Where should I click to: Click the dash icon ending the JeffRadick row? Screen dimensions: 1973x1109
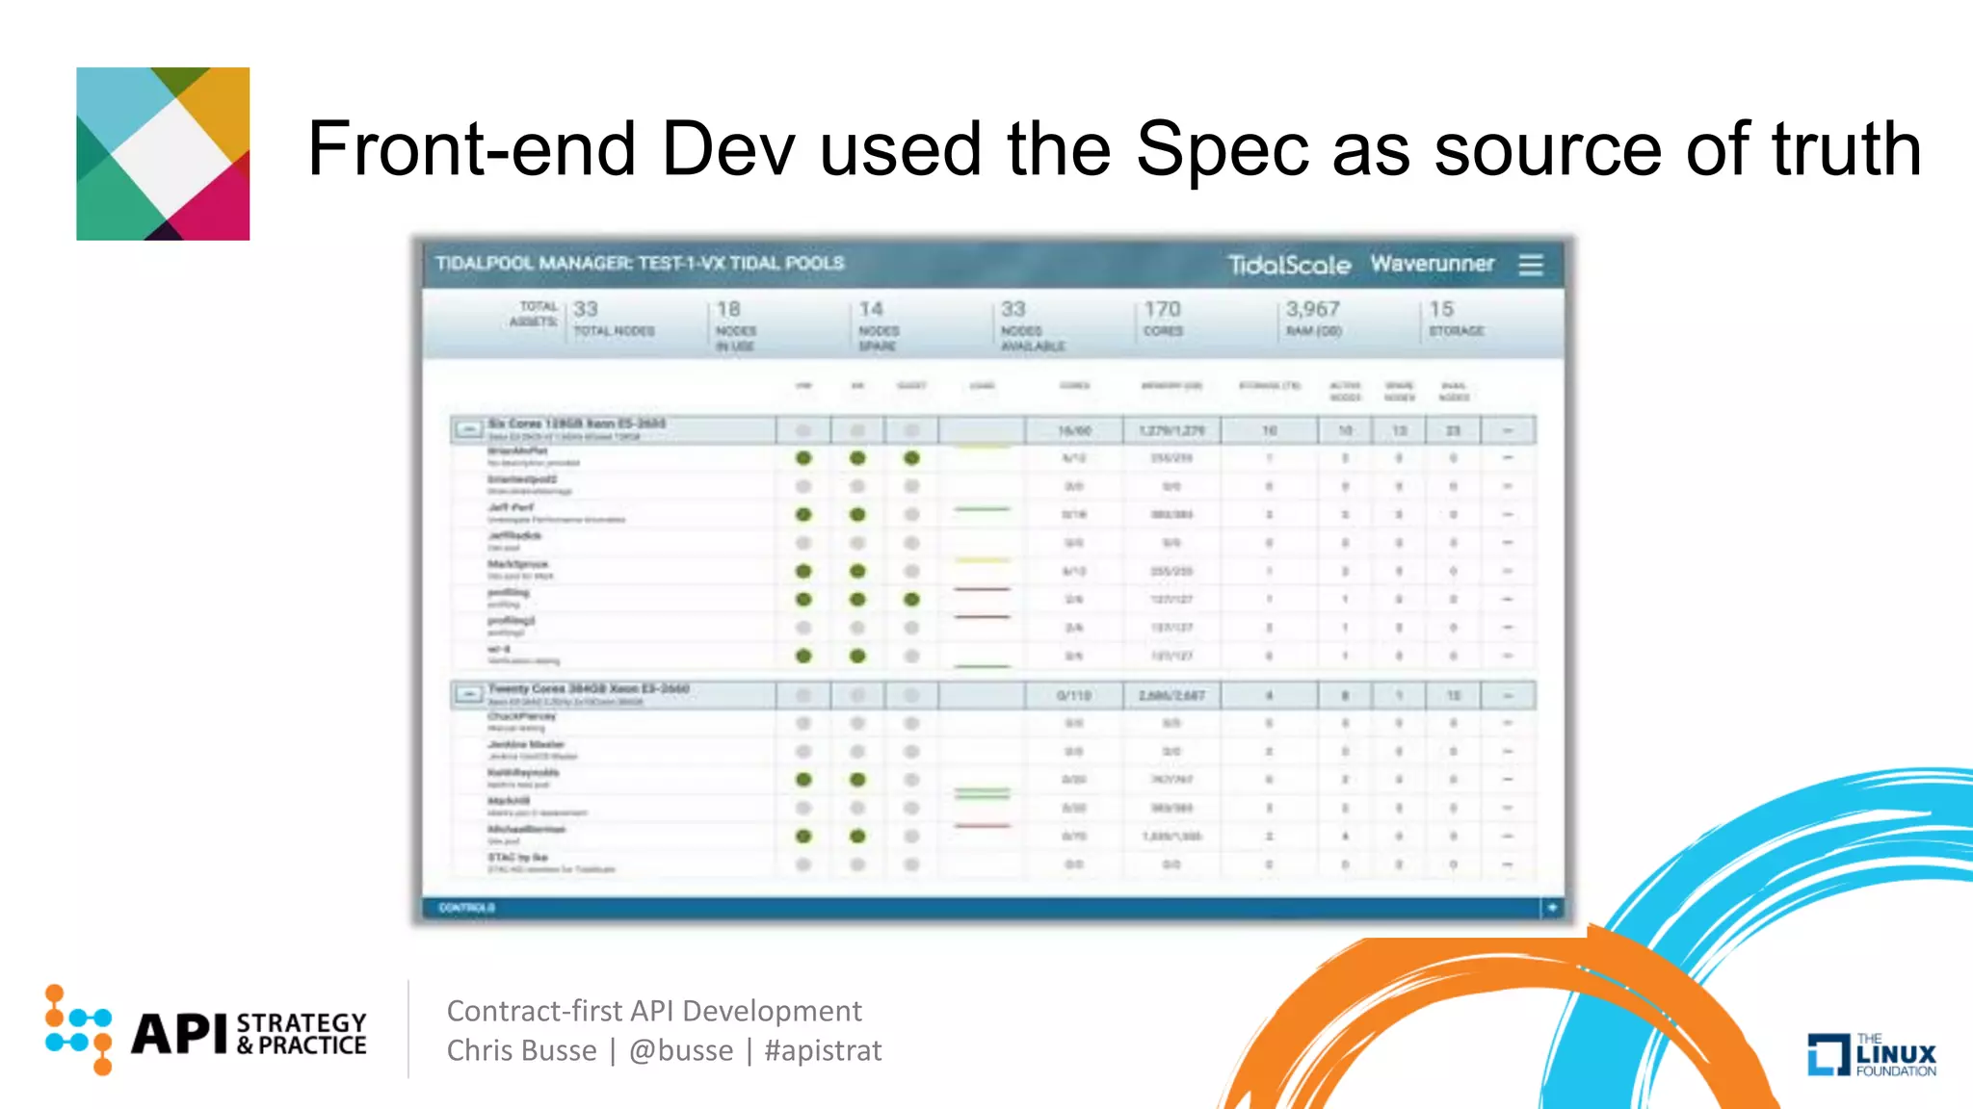(1508, 543)
